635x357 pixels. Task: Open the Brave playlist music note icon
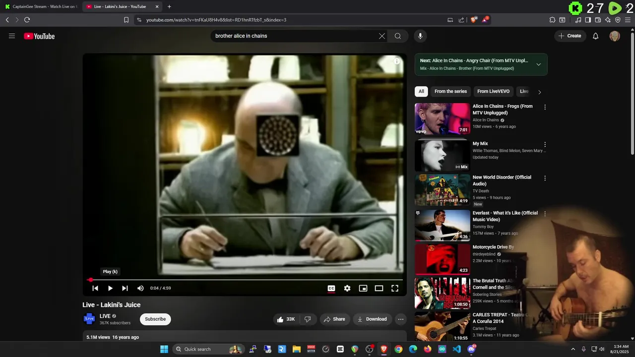tap(578, 20)
